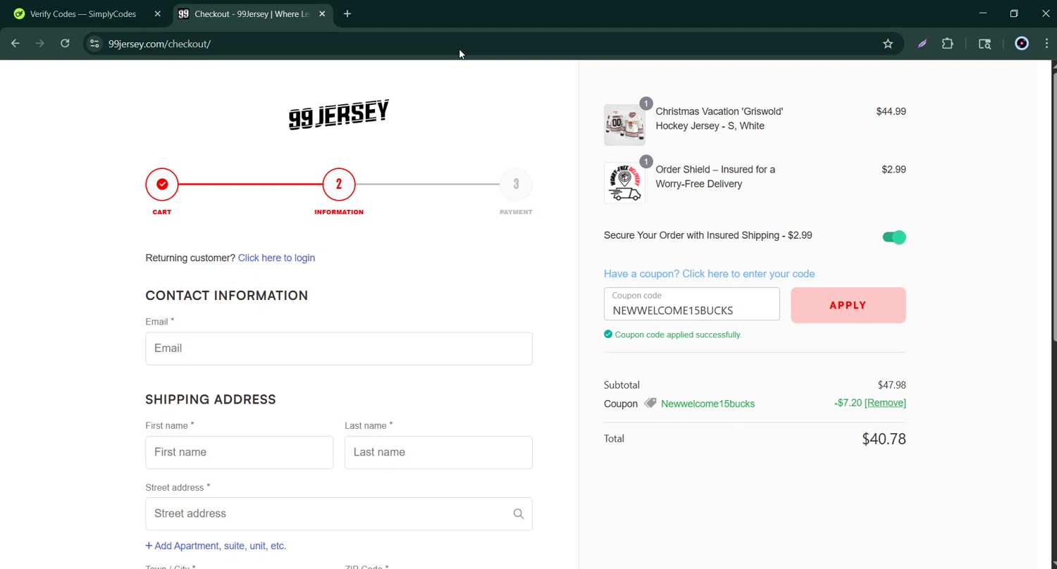
Task: Click the PAYMENT step label
Action: [x=516, y=212]
